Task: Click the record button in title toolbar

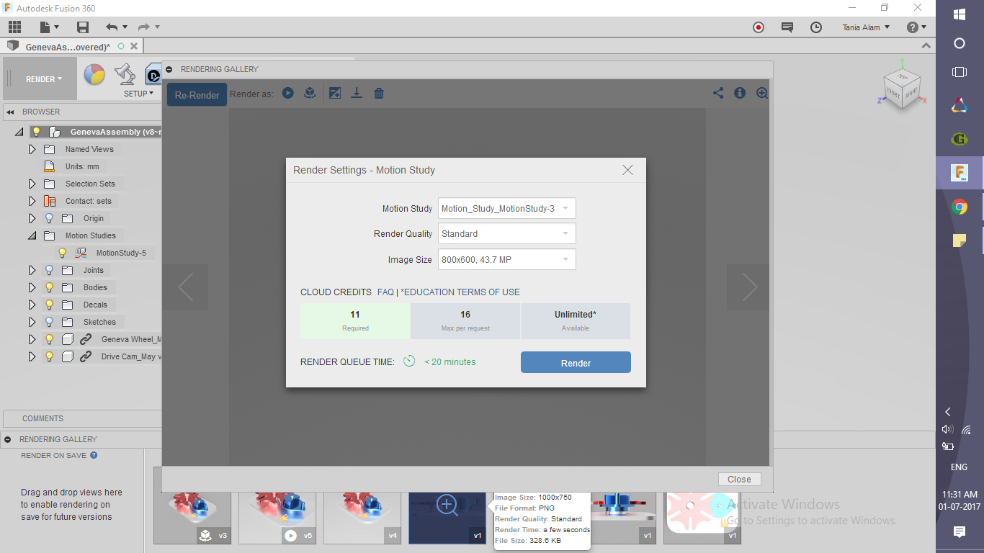Action: pyautogui.click(x=759, y=27)
